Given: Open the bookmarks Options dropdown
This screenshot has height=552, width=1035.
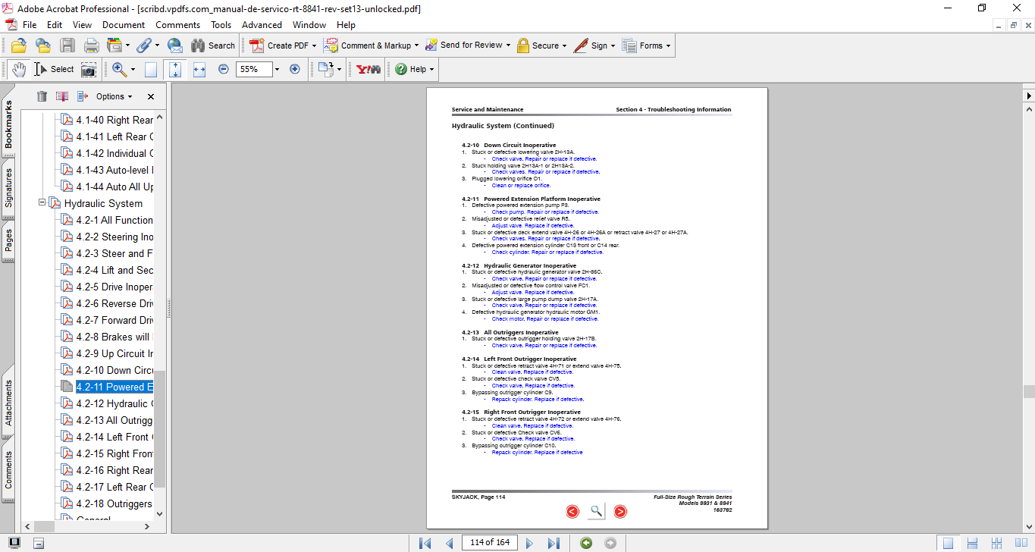Looking at the screenshot, I should click(x=114, y=96).
